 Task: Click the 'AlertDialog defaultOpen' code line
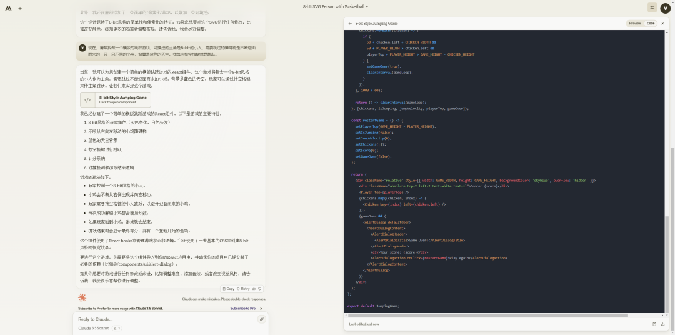tap(387, 222)
